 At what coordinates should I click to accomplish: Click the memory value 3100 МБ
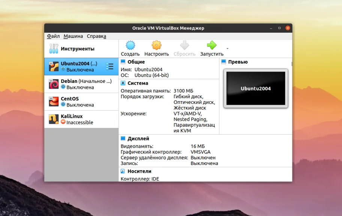point(183,91)
